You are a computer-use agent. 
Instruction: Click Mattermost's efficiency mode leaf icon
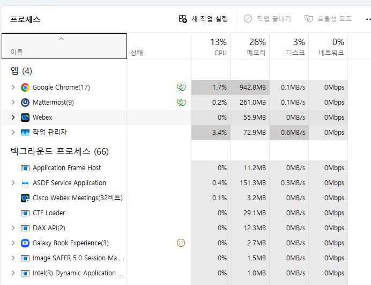pyautogui.click(x=181, y=103)
